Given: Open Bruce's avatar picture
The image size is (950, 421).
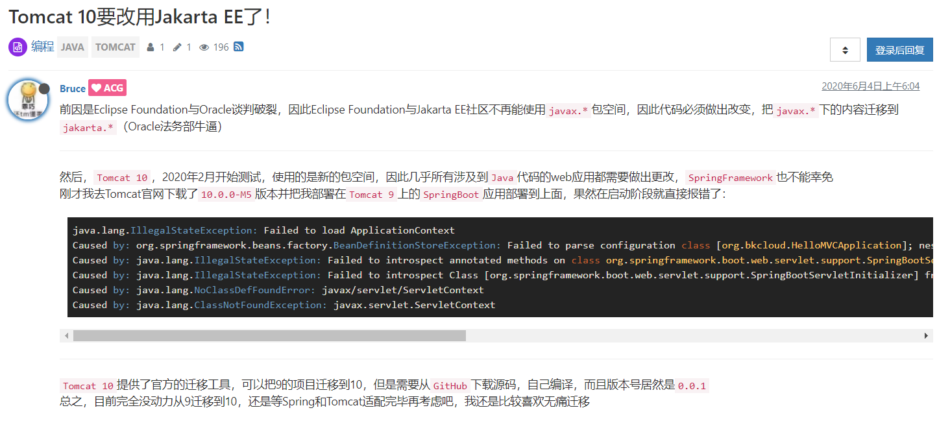Looking at the screenshot, I should pyautogui.click(x=27, y=101).
